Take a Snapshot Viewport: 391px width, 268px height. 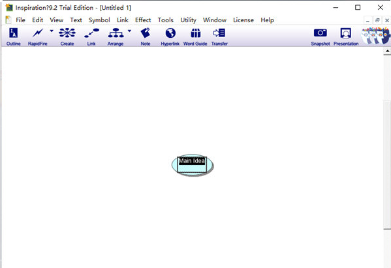(321, 37)
